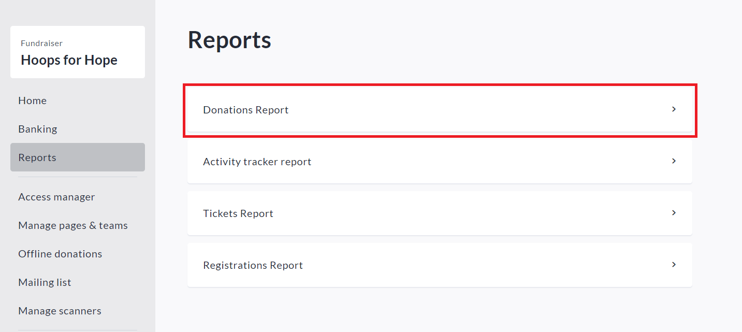The width and height of the screenshot is (742, 332).
Task: Select Reports in the sidebar
Action: point(37,157)
